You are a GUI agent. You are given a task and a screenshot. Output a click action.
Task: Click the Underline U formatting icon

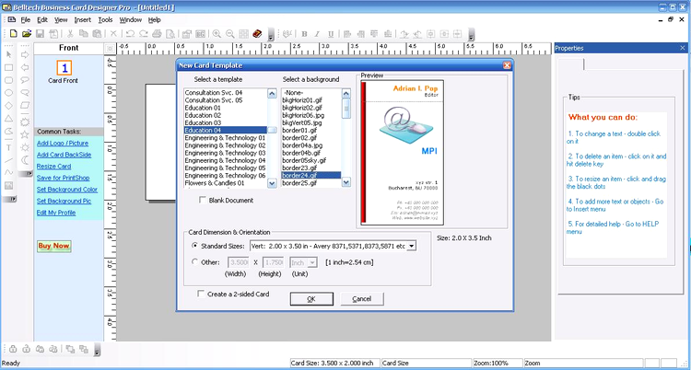click(x=331, y=34)
